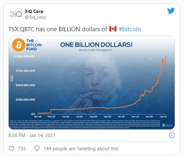Click the reply speech bubble icon
The height and width of the screenshot is (158, 184).
coord(37,148)
